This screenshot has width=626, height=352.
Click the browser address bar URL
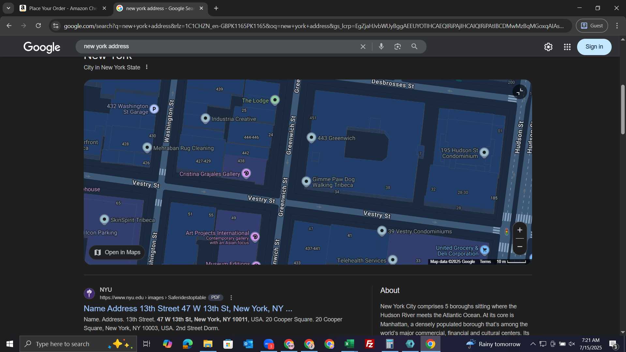pos(314,26)
